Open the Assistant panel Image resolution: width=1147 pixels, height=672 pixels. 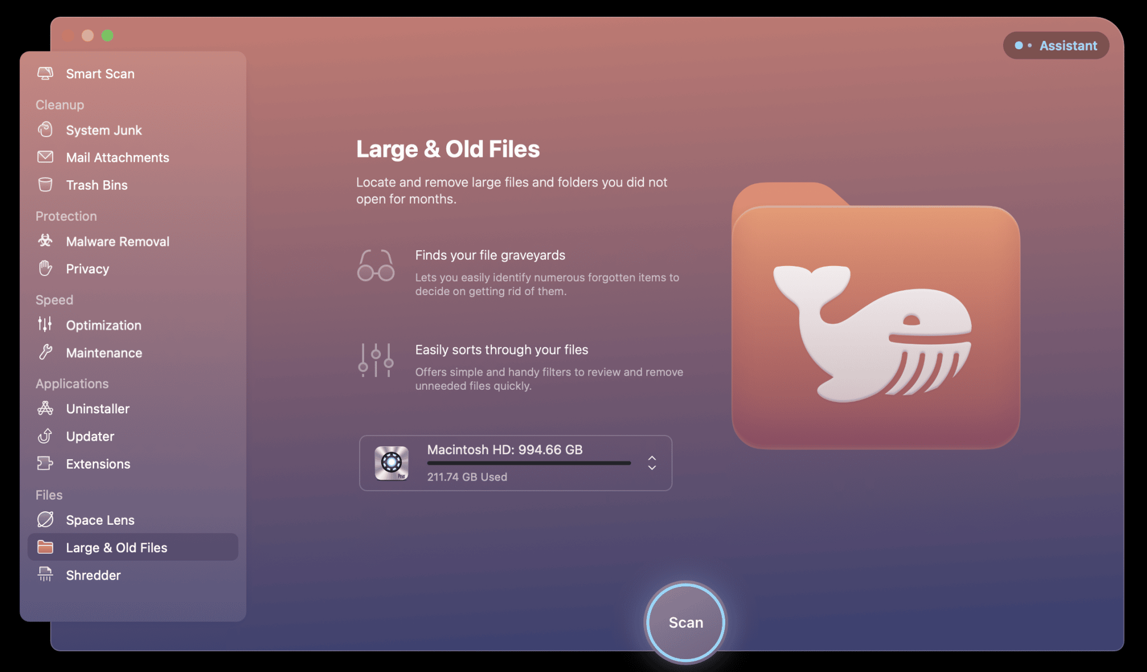1057,45
